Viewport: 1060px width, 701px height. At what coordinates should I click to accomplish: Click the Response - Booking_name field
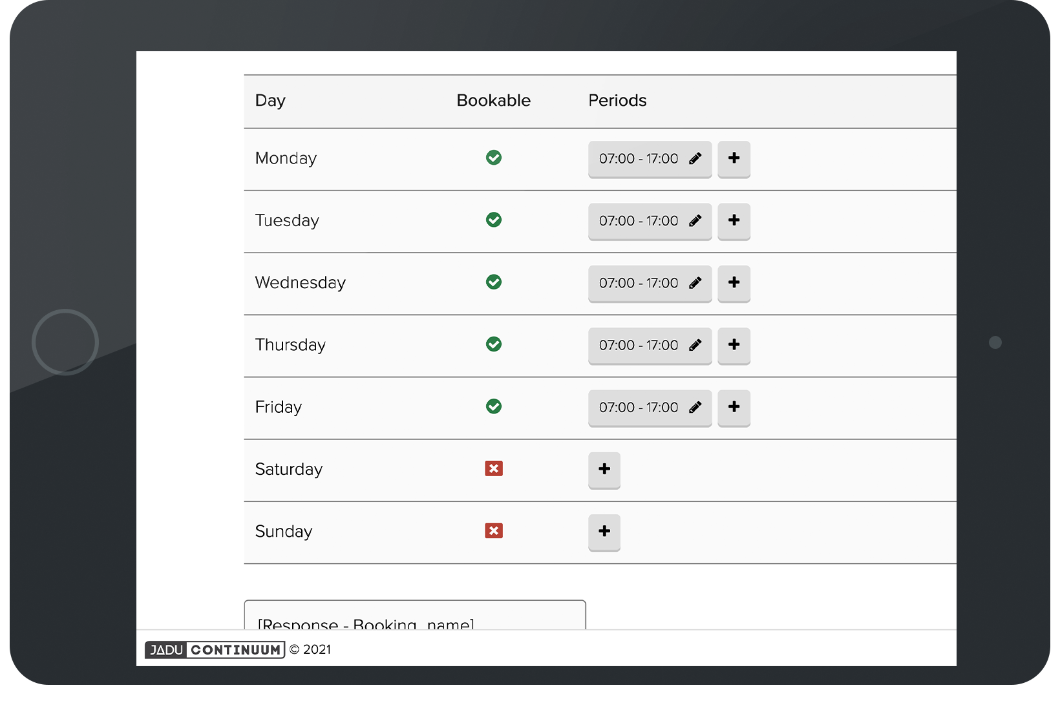pyautogui.click(x=415, y=615)
